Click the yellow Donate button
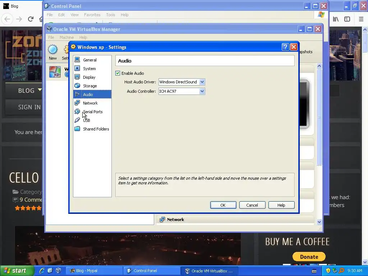The image size is (368, 276). [x=309, y=257]
